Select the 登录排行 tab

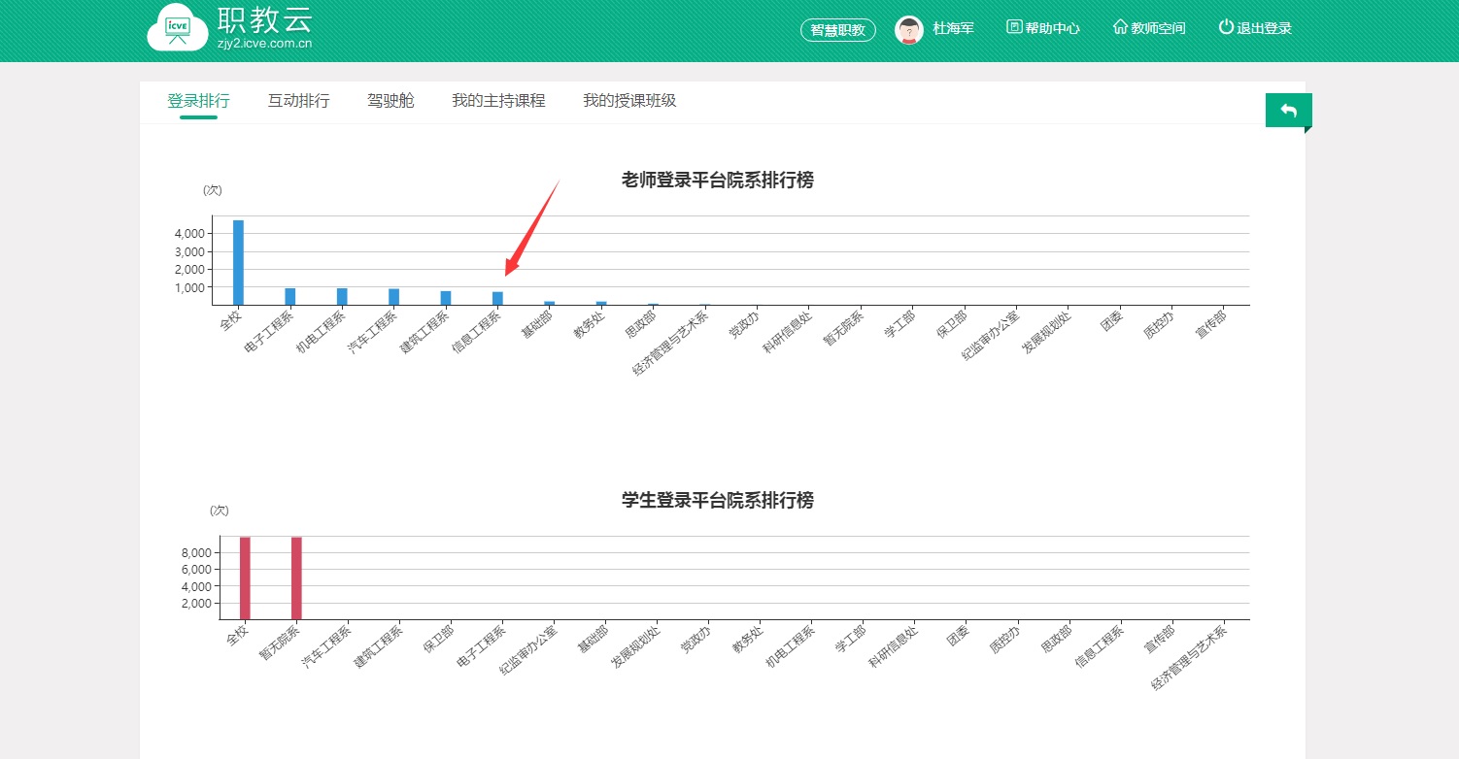[198, 101]
